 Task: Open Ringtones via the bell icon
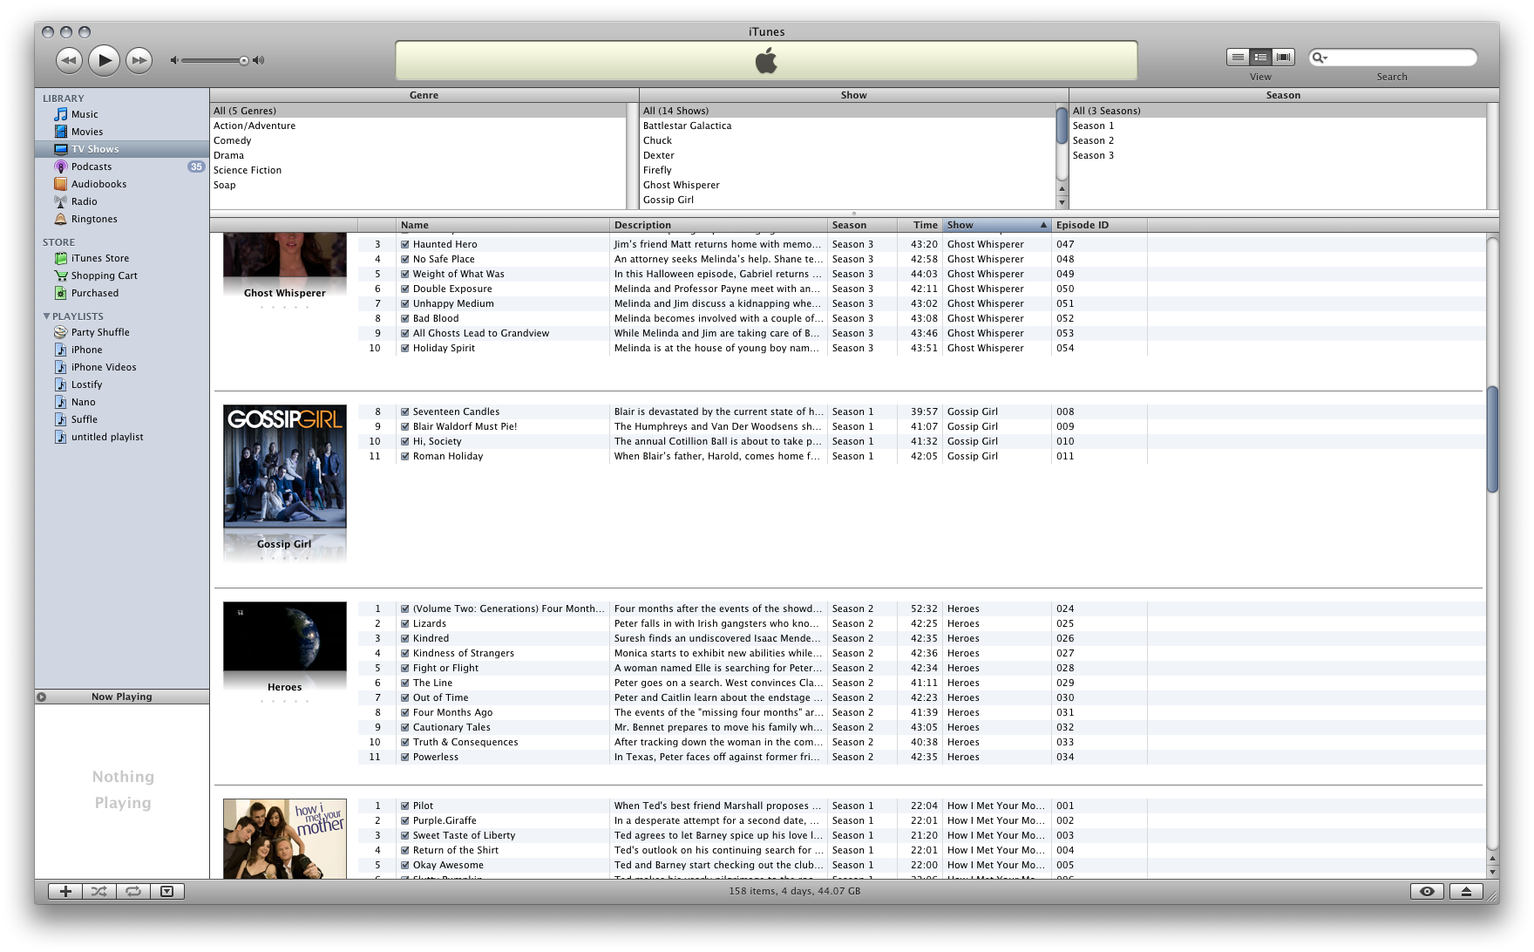[x=60, y=219]
